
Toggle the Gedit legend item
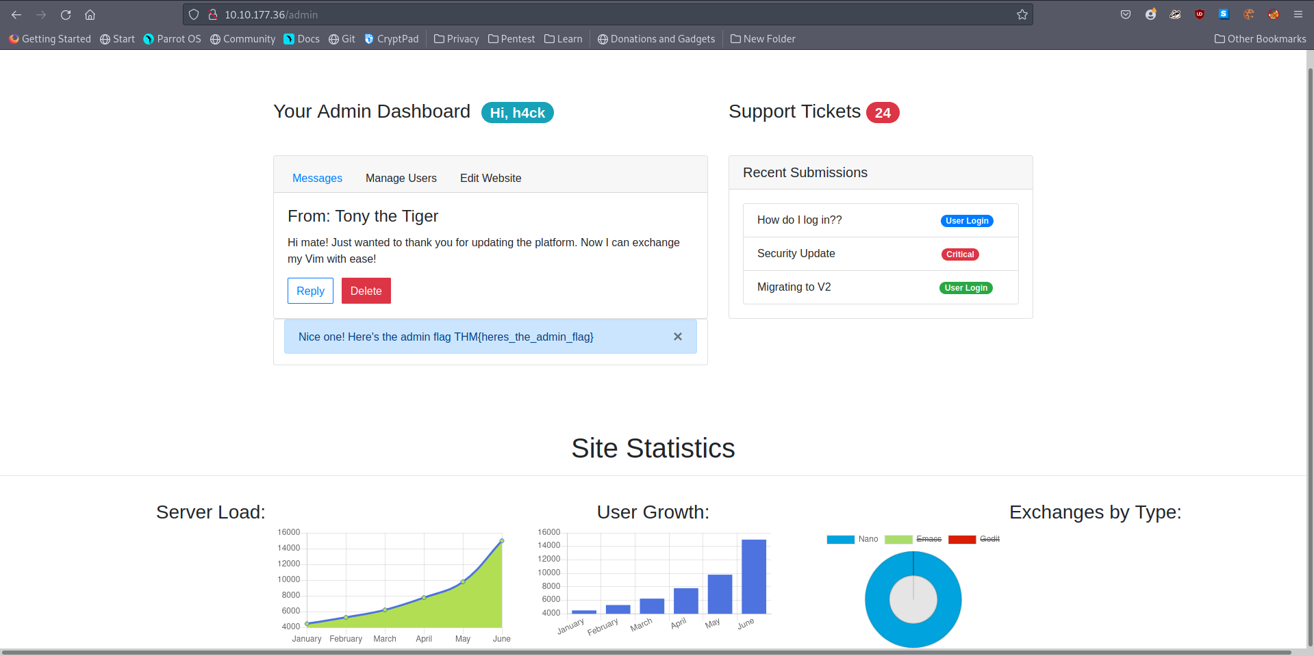[x=974, y=539]
